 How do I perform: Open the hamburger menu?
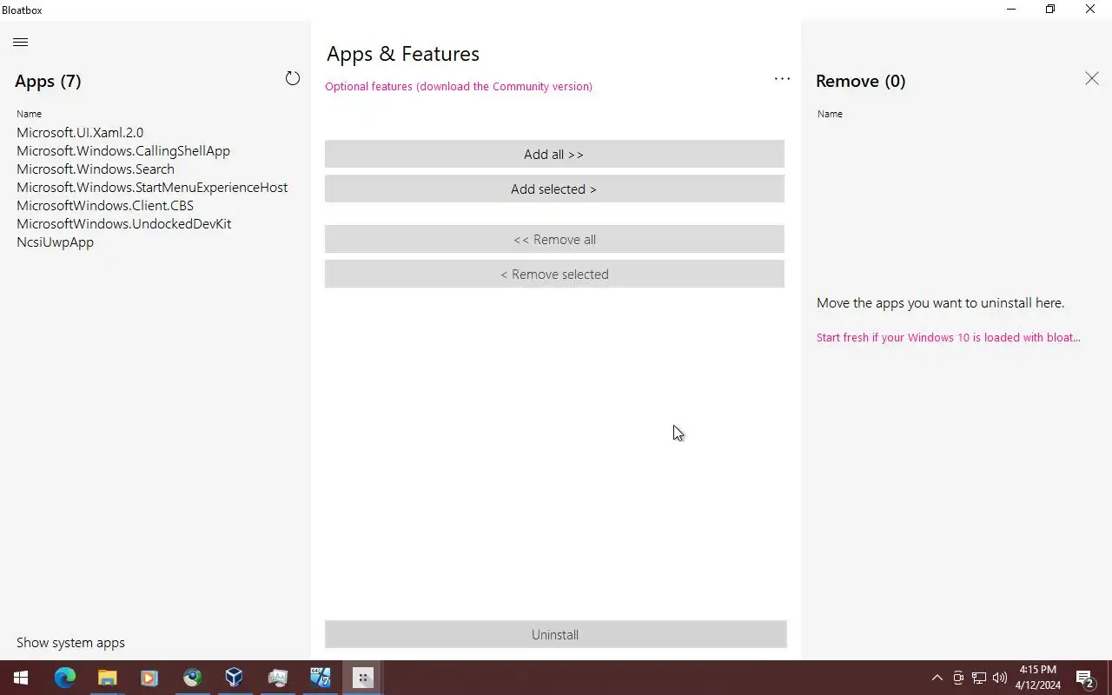click(x=21, y=42)
